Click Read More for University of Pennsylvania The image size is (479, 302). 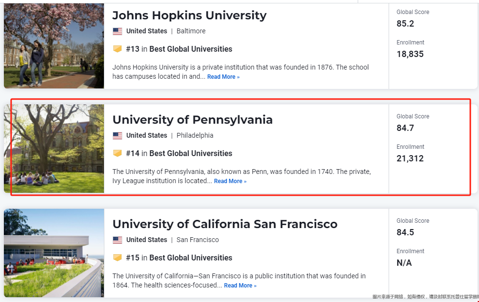click(230, 181)
